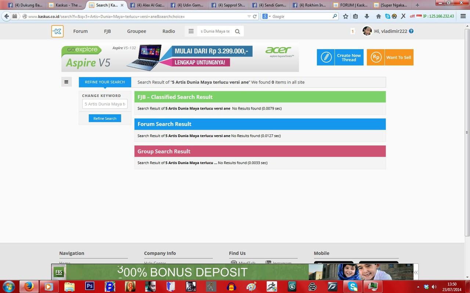Open the Radio menu item
470x293 pixels.
click(169, 31)
